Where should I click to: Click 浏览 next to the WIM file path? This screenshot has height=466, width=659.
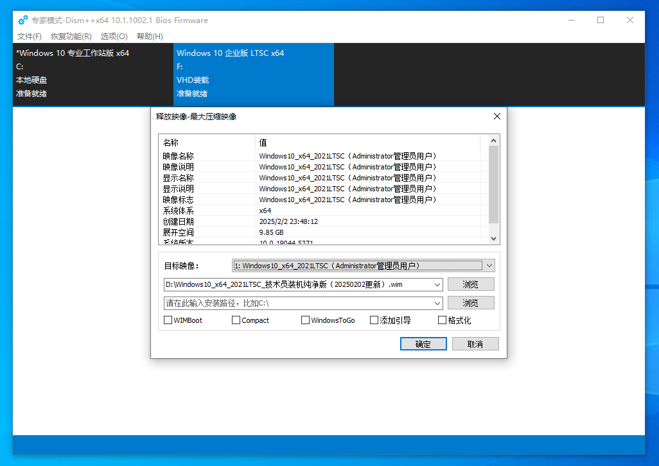tap(470, 284)
